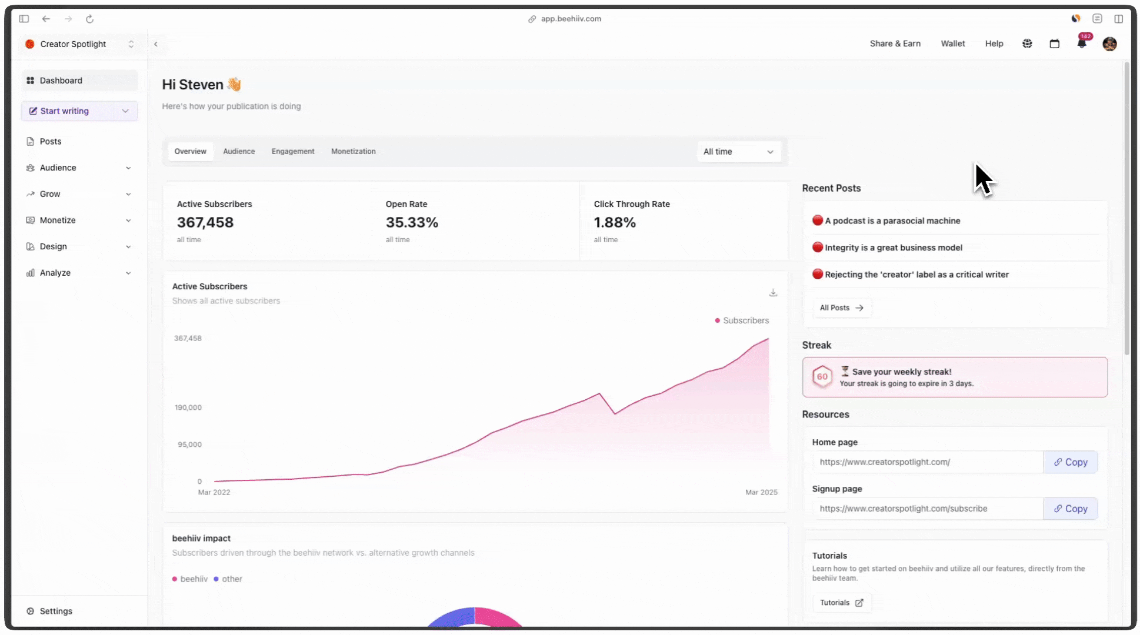Click the Signup page URL field
The height and width of the screenshot is (635, 1140).
[928, 509]
